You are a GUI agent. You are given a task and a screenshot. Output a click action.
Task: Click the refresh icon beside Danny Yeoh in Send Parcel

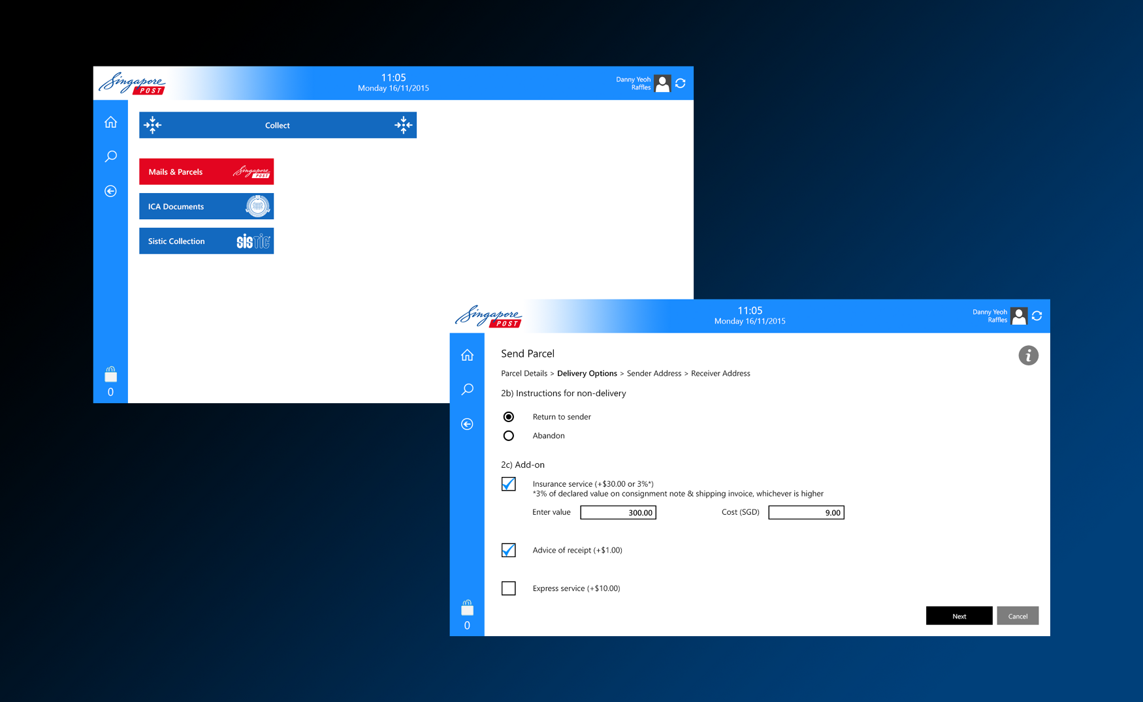1037,316
